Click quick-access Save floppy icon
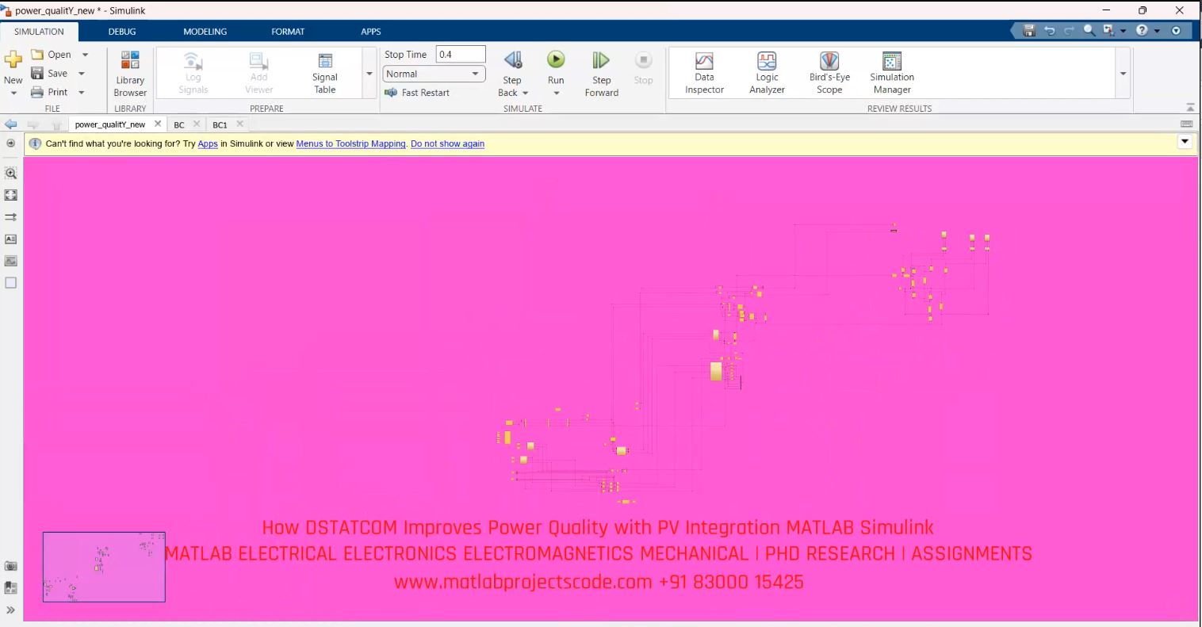 click(x=1029, y=31)
